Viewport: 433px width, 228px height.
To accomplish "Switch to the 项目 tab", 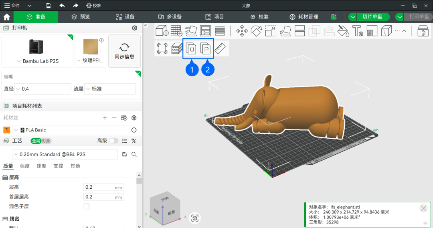I will point(214,17).
